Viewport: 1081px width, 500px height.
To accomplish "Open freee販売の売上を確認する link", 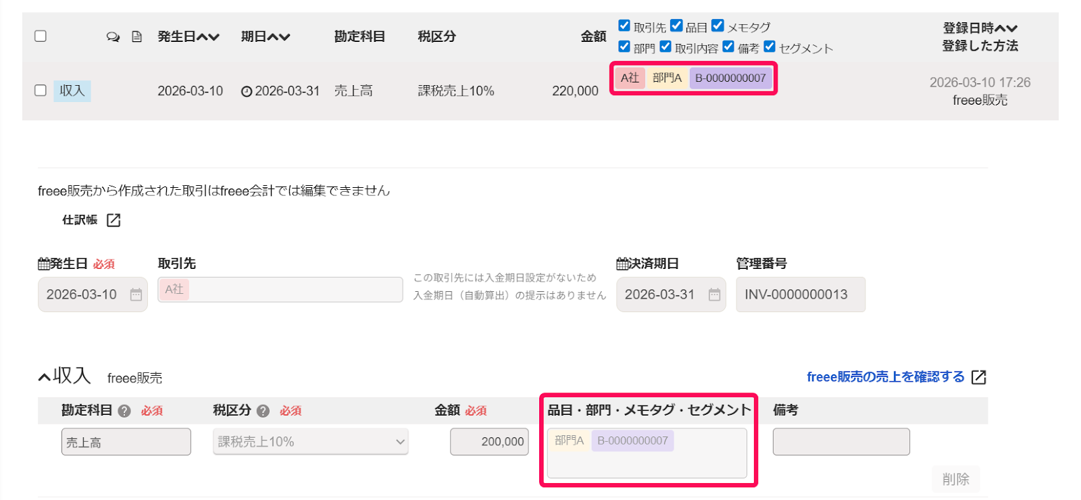I will [886, 377].
